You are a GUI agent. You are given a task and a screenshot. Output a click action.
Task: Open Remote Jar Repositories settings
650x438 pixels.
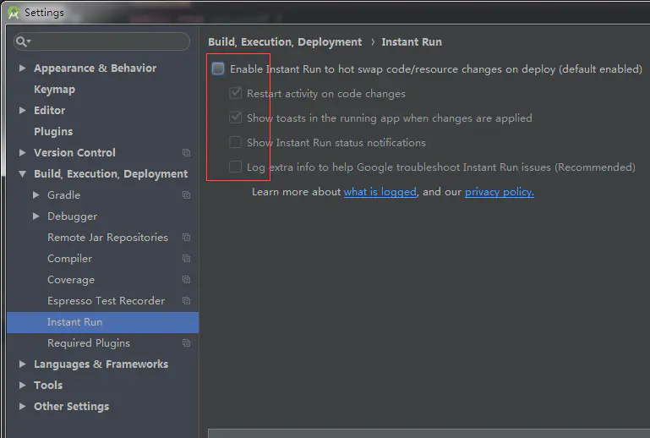coord(108,238)
